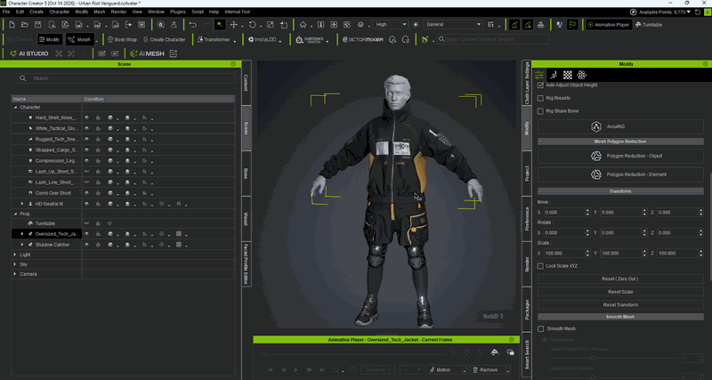Enable the Smooth Mesh checkbox
Screen dimensions: 712x380
pyautogui.click(x=540, y=328)
